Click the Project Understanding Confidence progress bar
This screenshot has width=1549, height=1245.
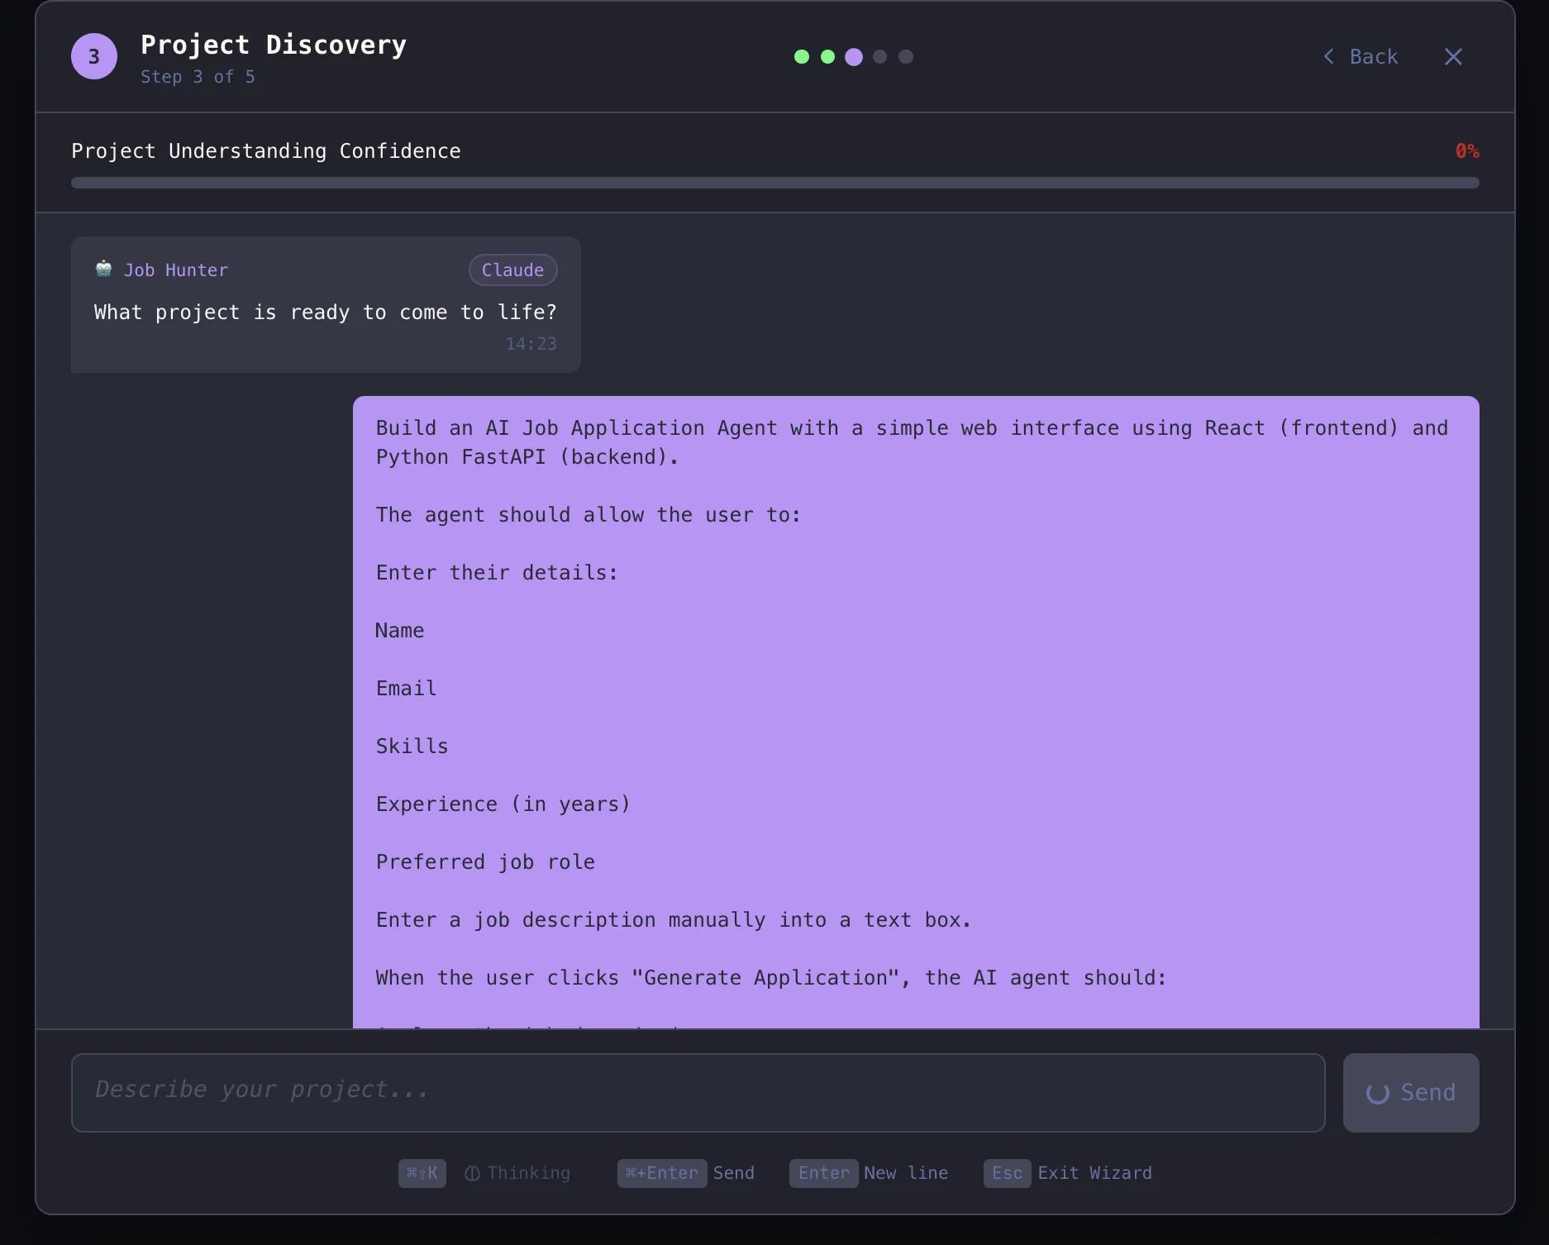775,183
